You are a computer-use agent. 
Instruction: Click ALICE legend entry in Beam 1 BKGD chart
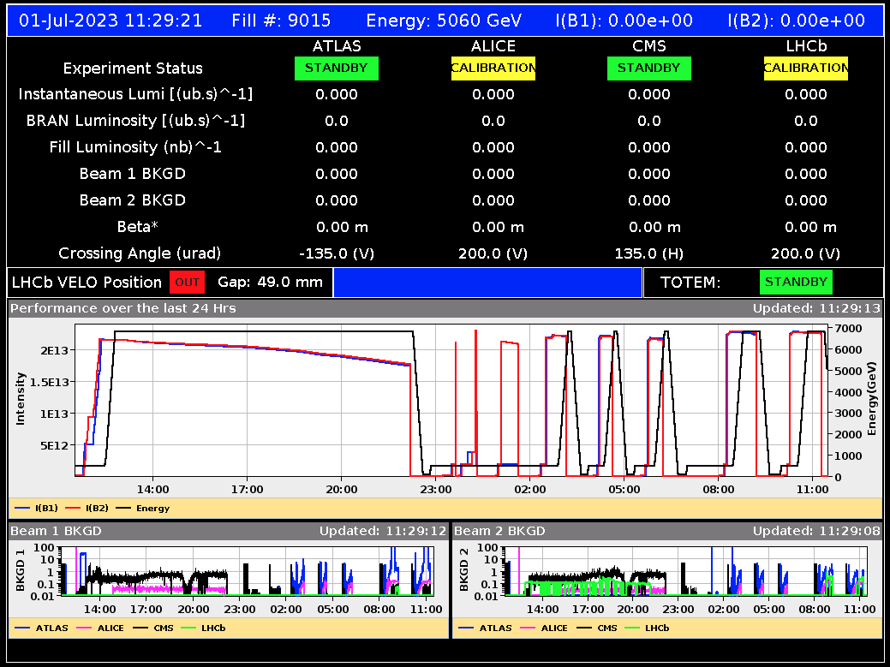click(x=100, y=628)
